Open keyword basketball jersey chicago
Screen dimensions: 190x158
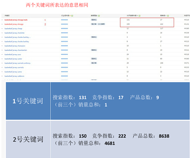[14, 24]
